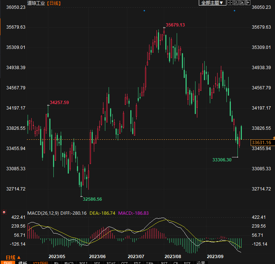Click the 35679.13 high price label

pos(175,25)
